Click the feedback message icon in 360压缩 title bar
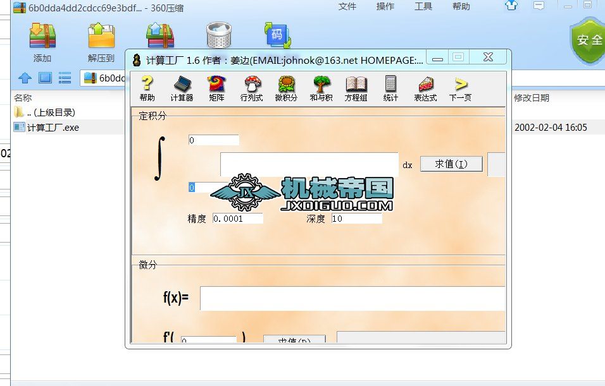The height and width of the screenshot is (386, 605). tap(539, 6)
